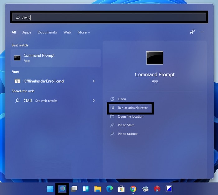Open the three-dot options menu

point(202,32)
